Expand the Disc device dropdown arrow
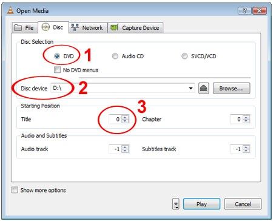This screenshot has height=221, width=273. [x=190, y=89]
